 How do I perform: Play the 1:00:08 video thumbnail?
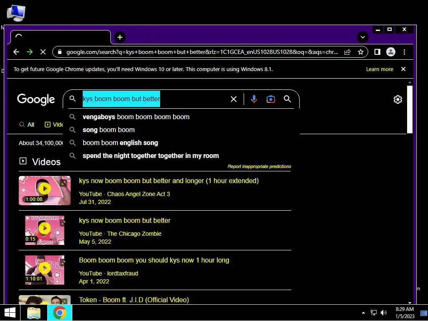(44, 191)
